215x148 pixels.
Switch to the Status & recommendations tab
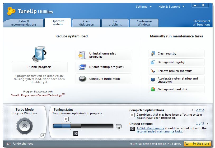pos(24,23)
